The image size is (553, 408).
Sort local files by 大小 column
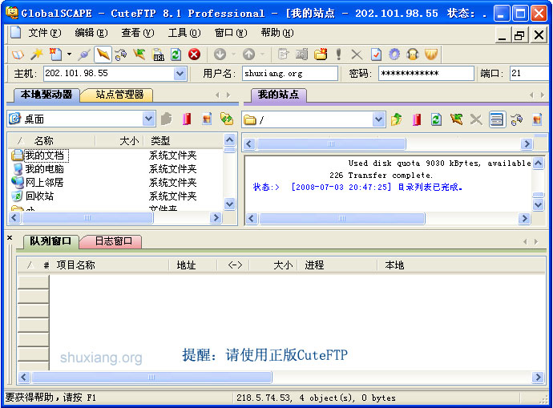120,141
